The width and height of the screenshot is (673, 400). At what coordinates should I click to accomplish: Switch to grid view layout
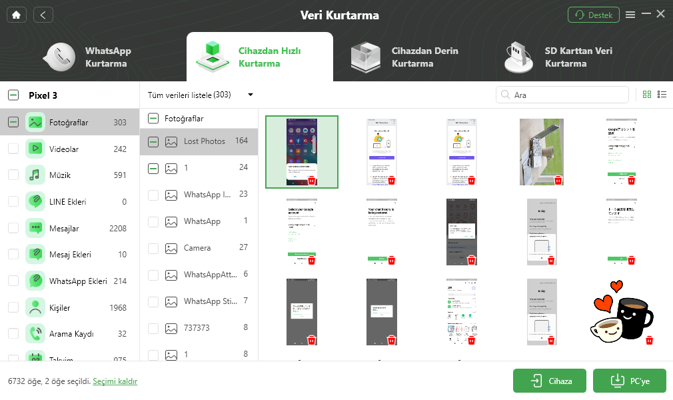click(x=646, y=95)
